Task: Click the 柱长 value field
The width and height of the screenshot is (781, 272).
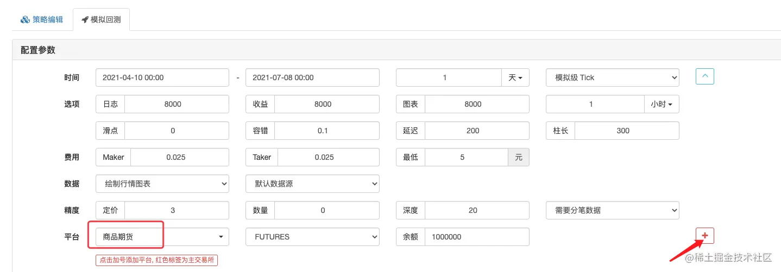Action: point(627,131)
